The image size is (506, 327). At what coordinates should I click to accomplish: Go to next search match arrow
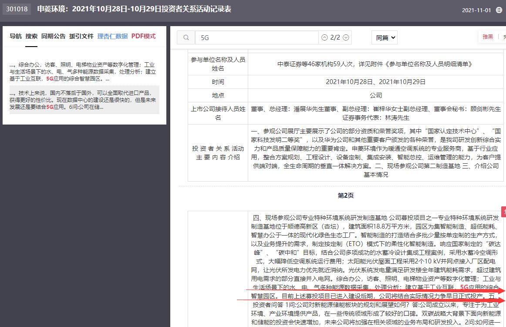pyautogui.click(x=346, y=38)
